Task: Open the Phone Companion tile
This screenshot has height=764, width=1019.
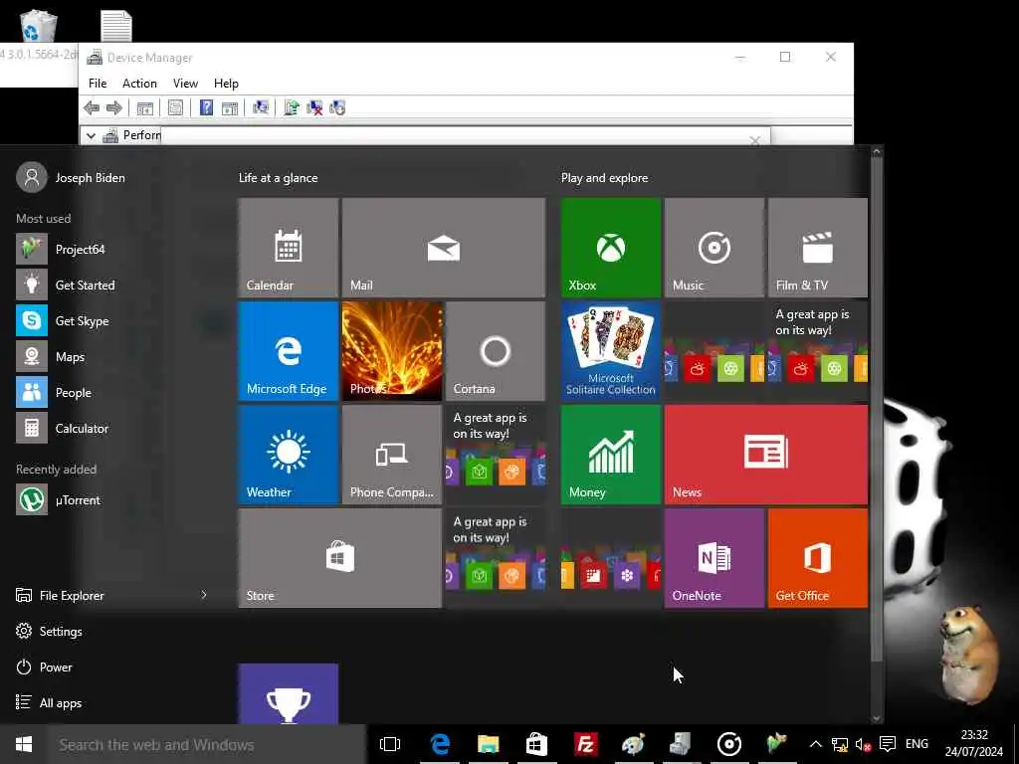Action: coord(392,454)
